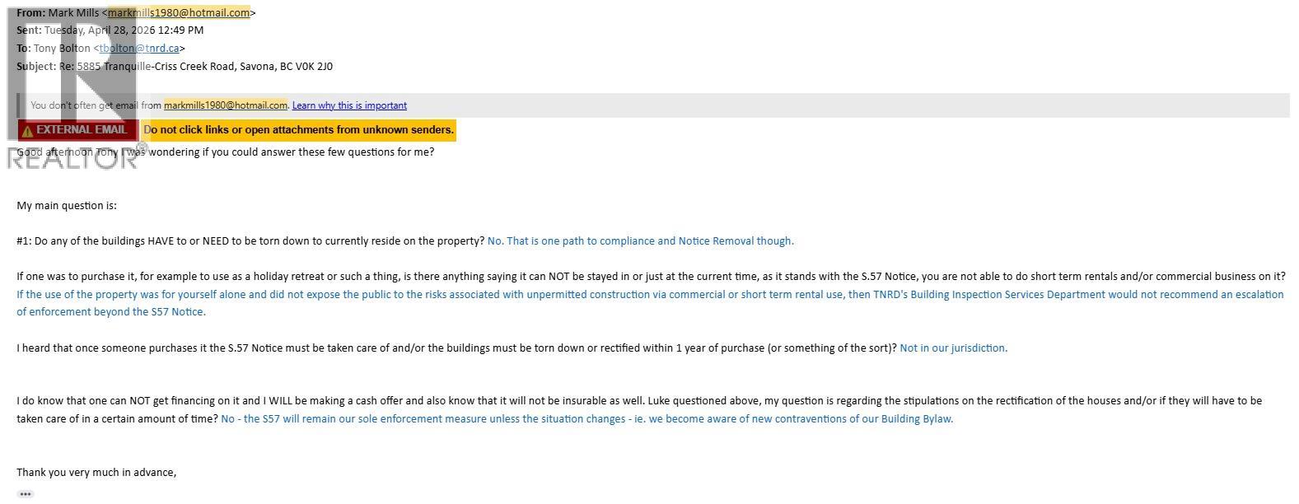Click the yellow 'Do not click links' banner
This screenshot has height=504, width=1299.
coord(298,130)
